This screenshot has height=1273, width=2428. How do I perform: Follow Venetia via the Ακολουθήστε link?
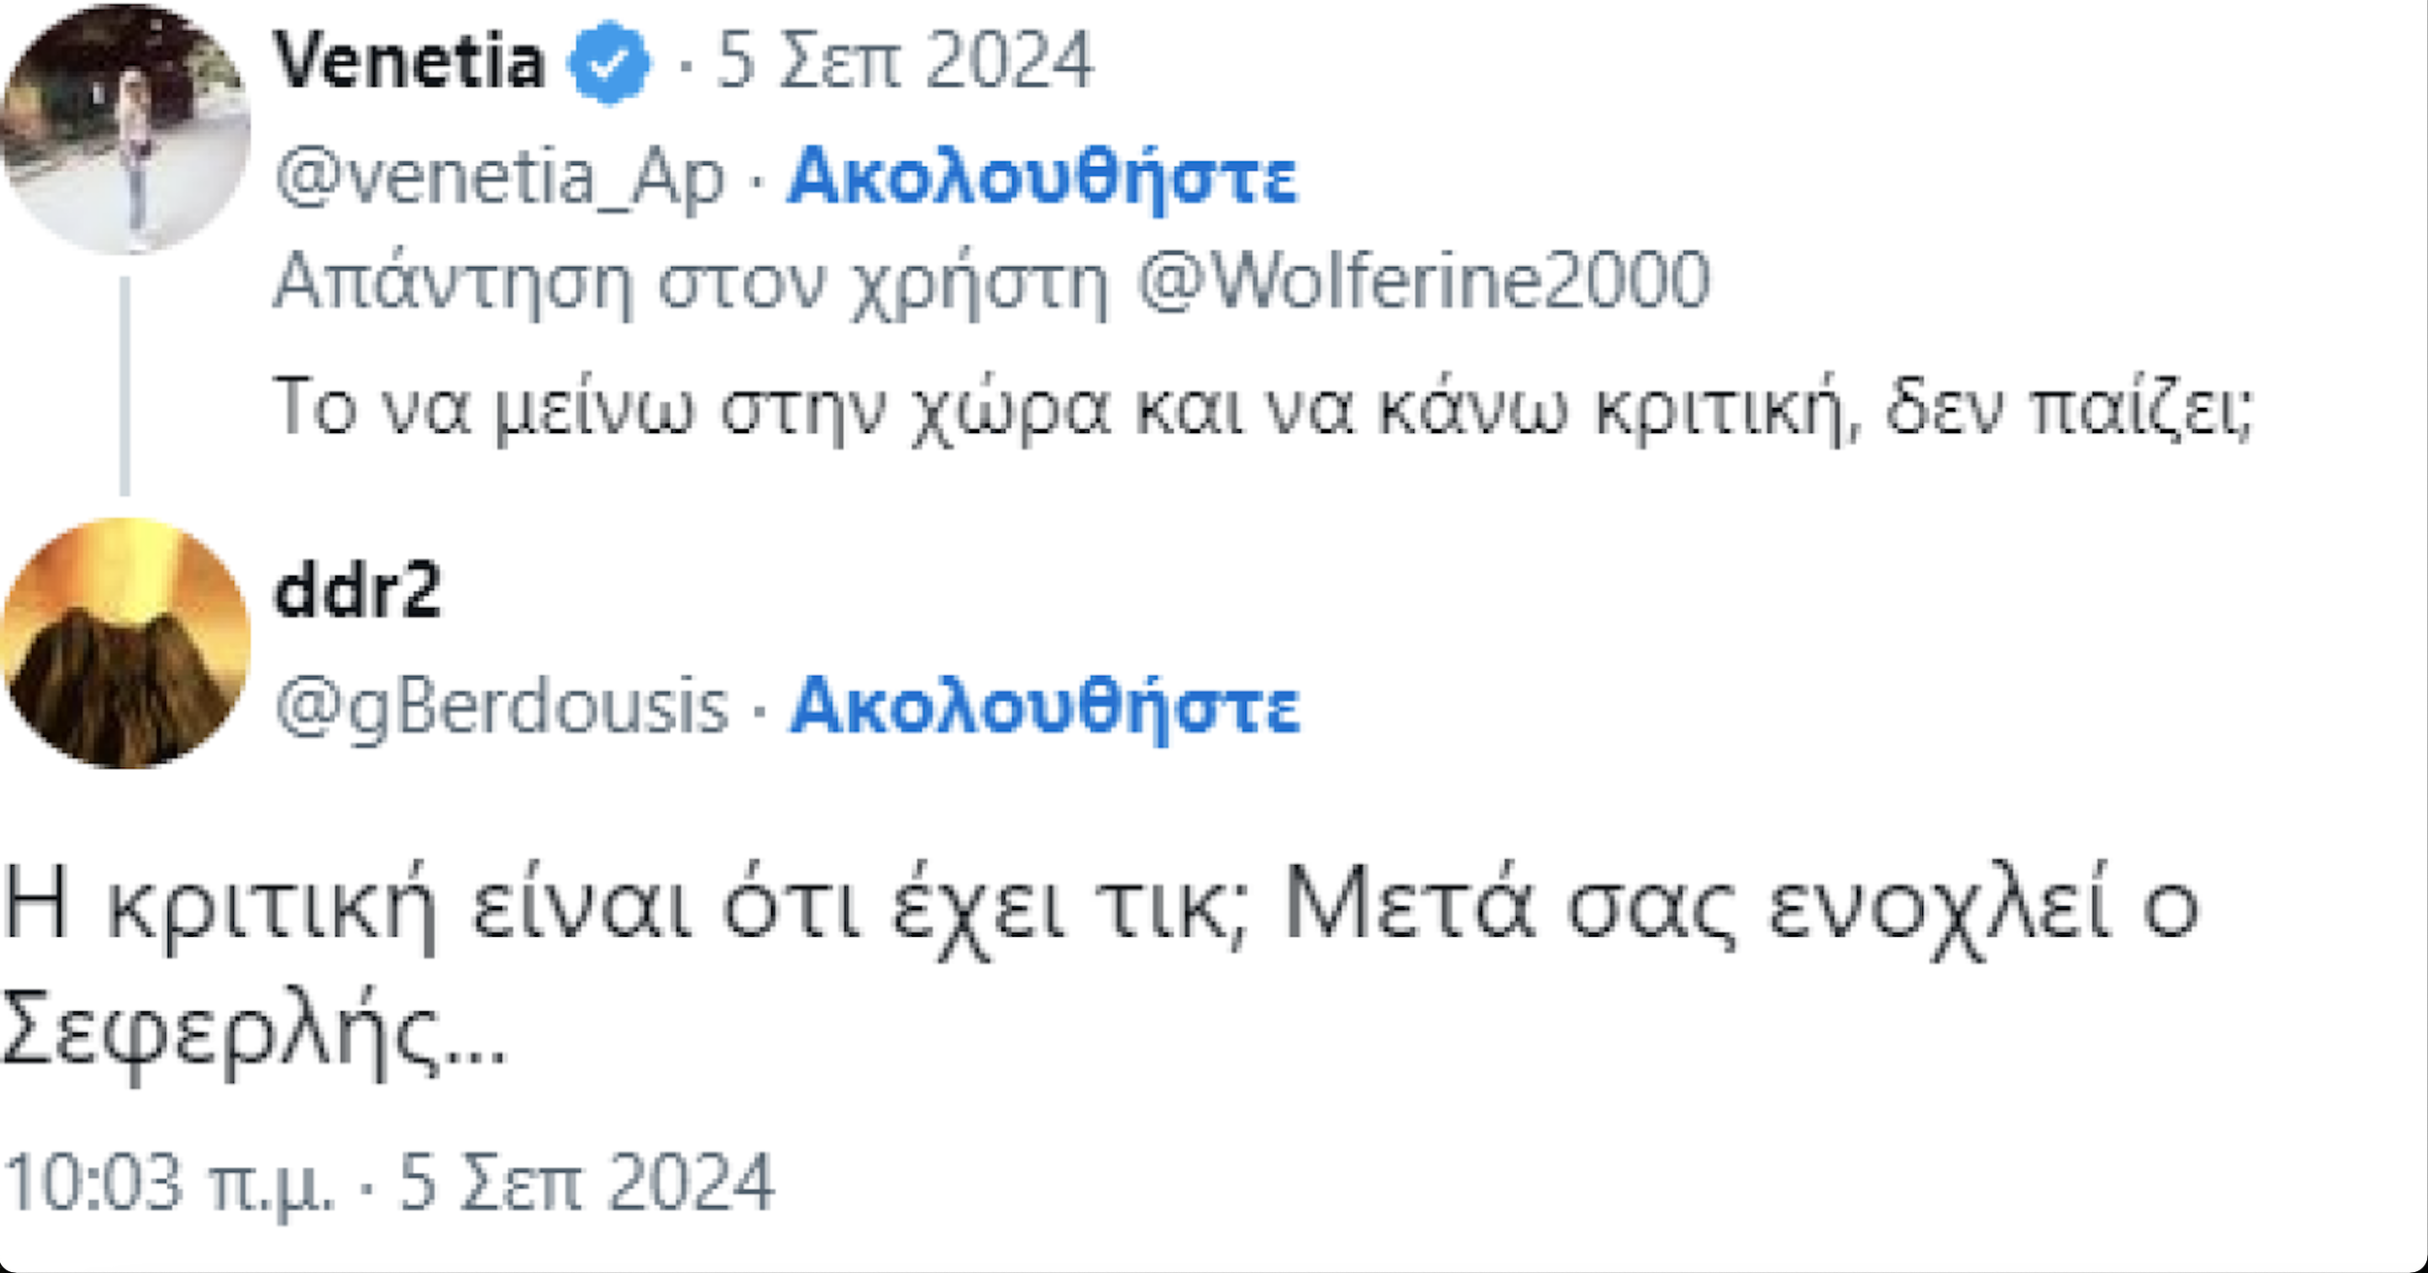click(1042, 178)
